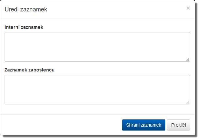Click resize grip of Zaznamek zaposlencu field
The height and width of the screenshot is (140, 200).
pos(188,102)
